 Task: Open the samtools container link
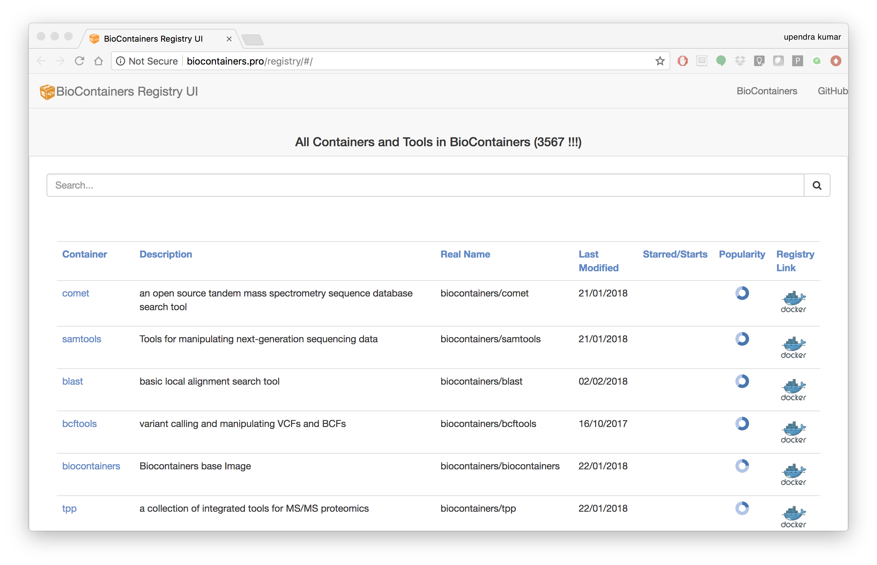[x=81, y=339]
